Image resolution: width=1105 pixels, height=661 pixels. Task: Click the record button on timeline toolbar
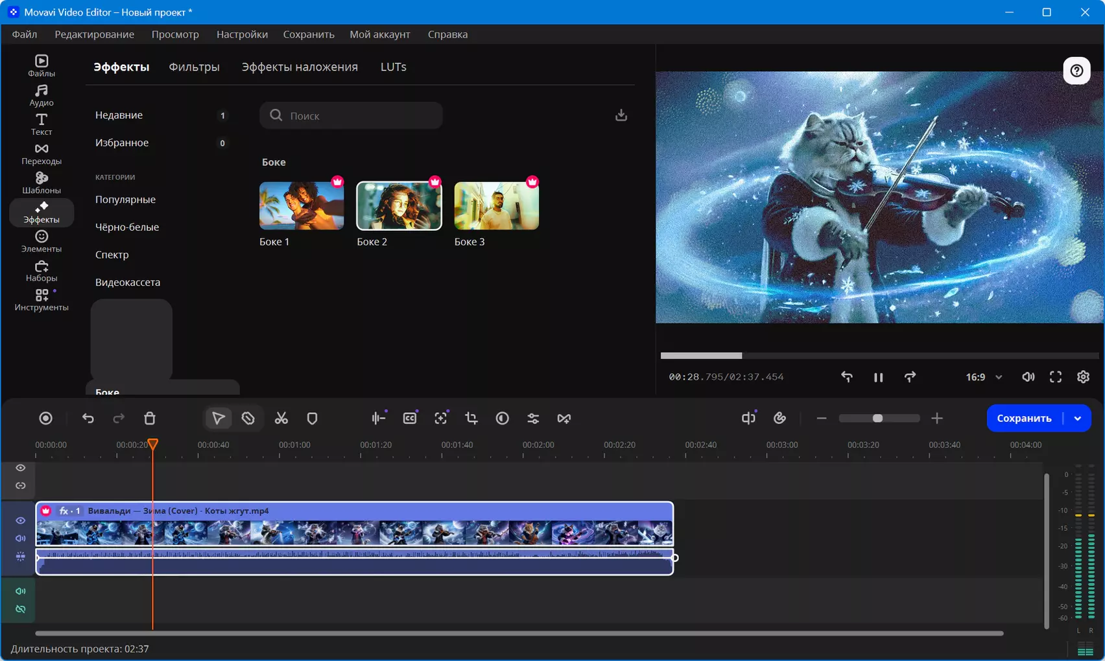(x=45, y=419)
